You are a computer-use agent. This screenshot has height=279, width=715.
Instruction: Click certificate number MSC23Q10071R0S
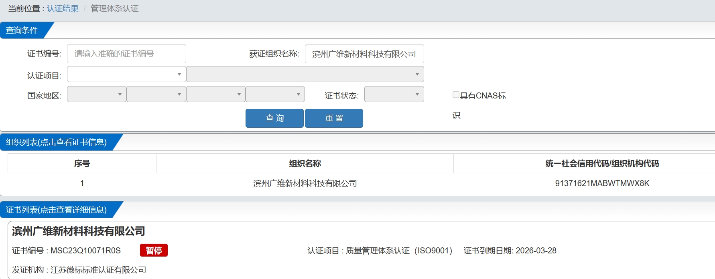tap(85, 251)
